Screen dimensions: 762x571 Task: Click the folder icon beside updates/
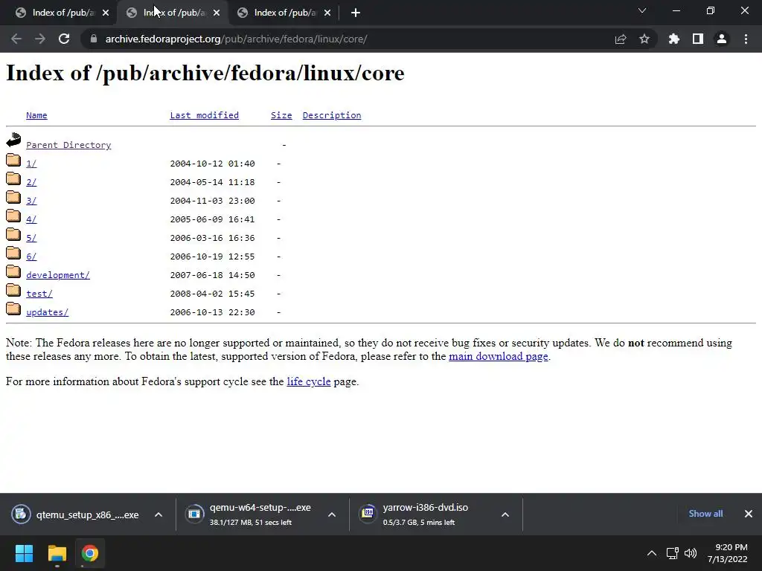pos(13,309)
